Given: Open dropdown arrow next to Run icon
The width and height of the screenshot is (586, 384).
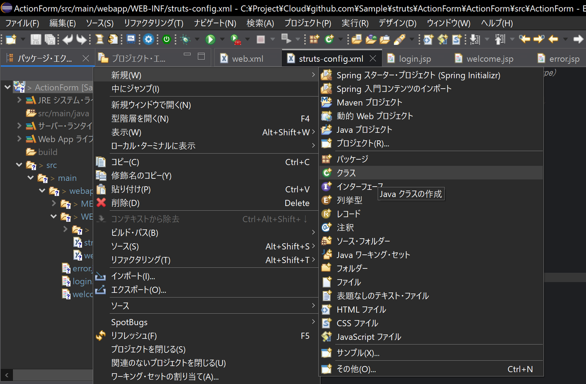Looking at the screenshot, I should (222, 39).
